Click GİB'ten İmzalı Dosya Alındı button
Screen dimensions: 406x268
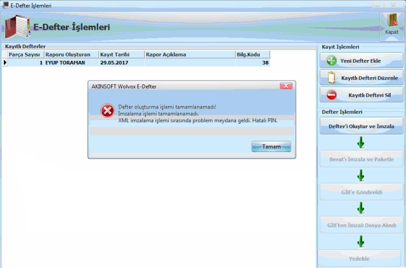click(361, 225)
